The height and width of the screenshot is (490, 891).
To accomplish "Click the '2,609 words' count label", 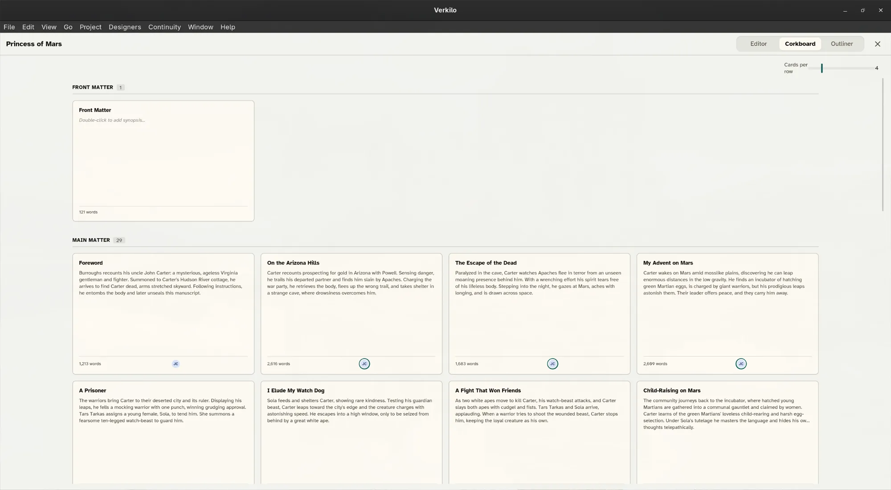I will tap(655, 364).
